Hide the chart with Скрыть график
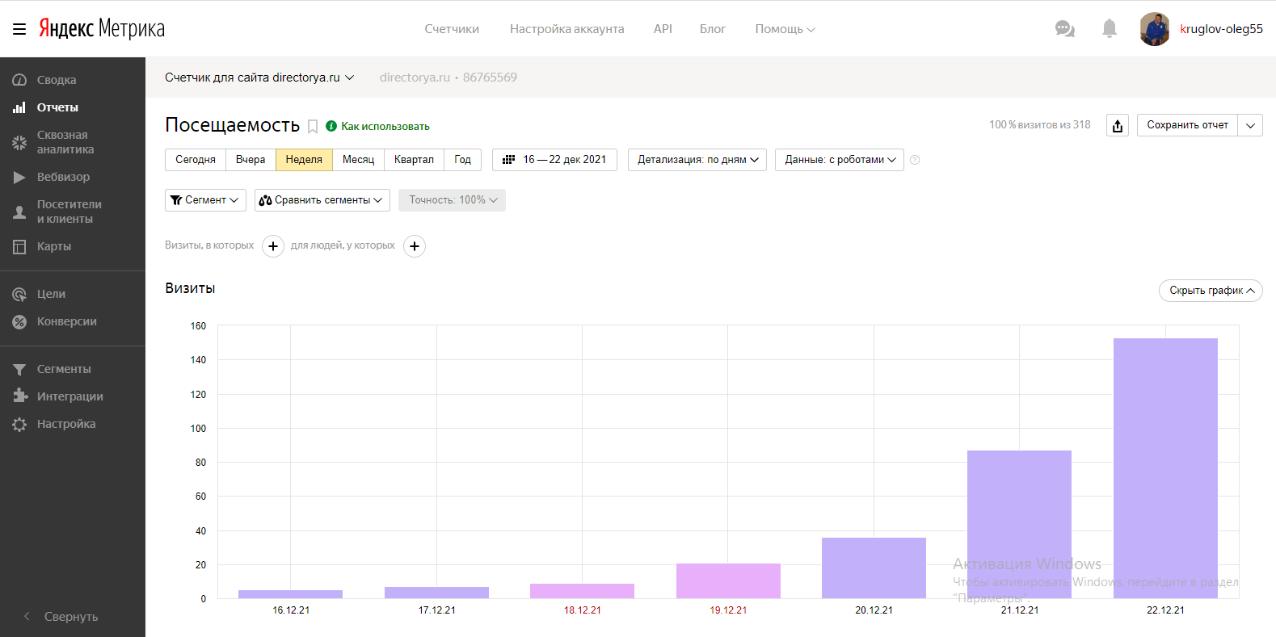Image resolution: width=1276 pixels, height=637 pixels. (1211, 291)
